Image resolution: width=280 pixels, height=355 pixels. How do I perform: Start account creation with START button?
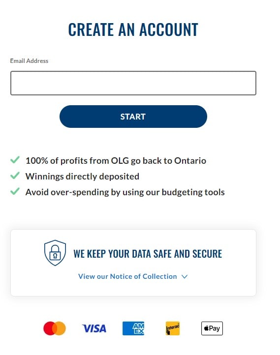tap(133, 117)
